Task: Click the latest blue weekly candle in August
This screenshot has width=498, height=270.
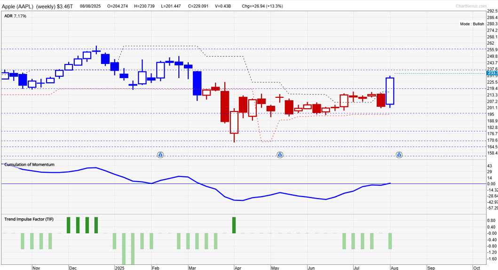Action: click(x=390, y=91)
